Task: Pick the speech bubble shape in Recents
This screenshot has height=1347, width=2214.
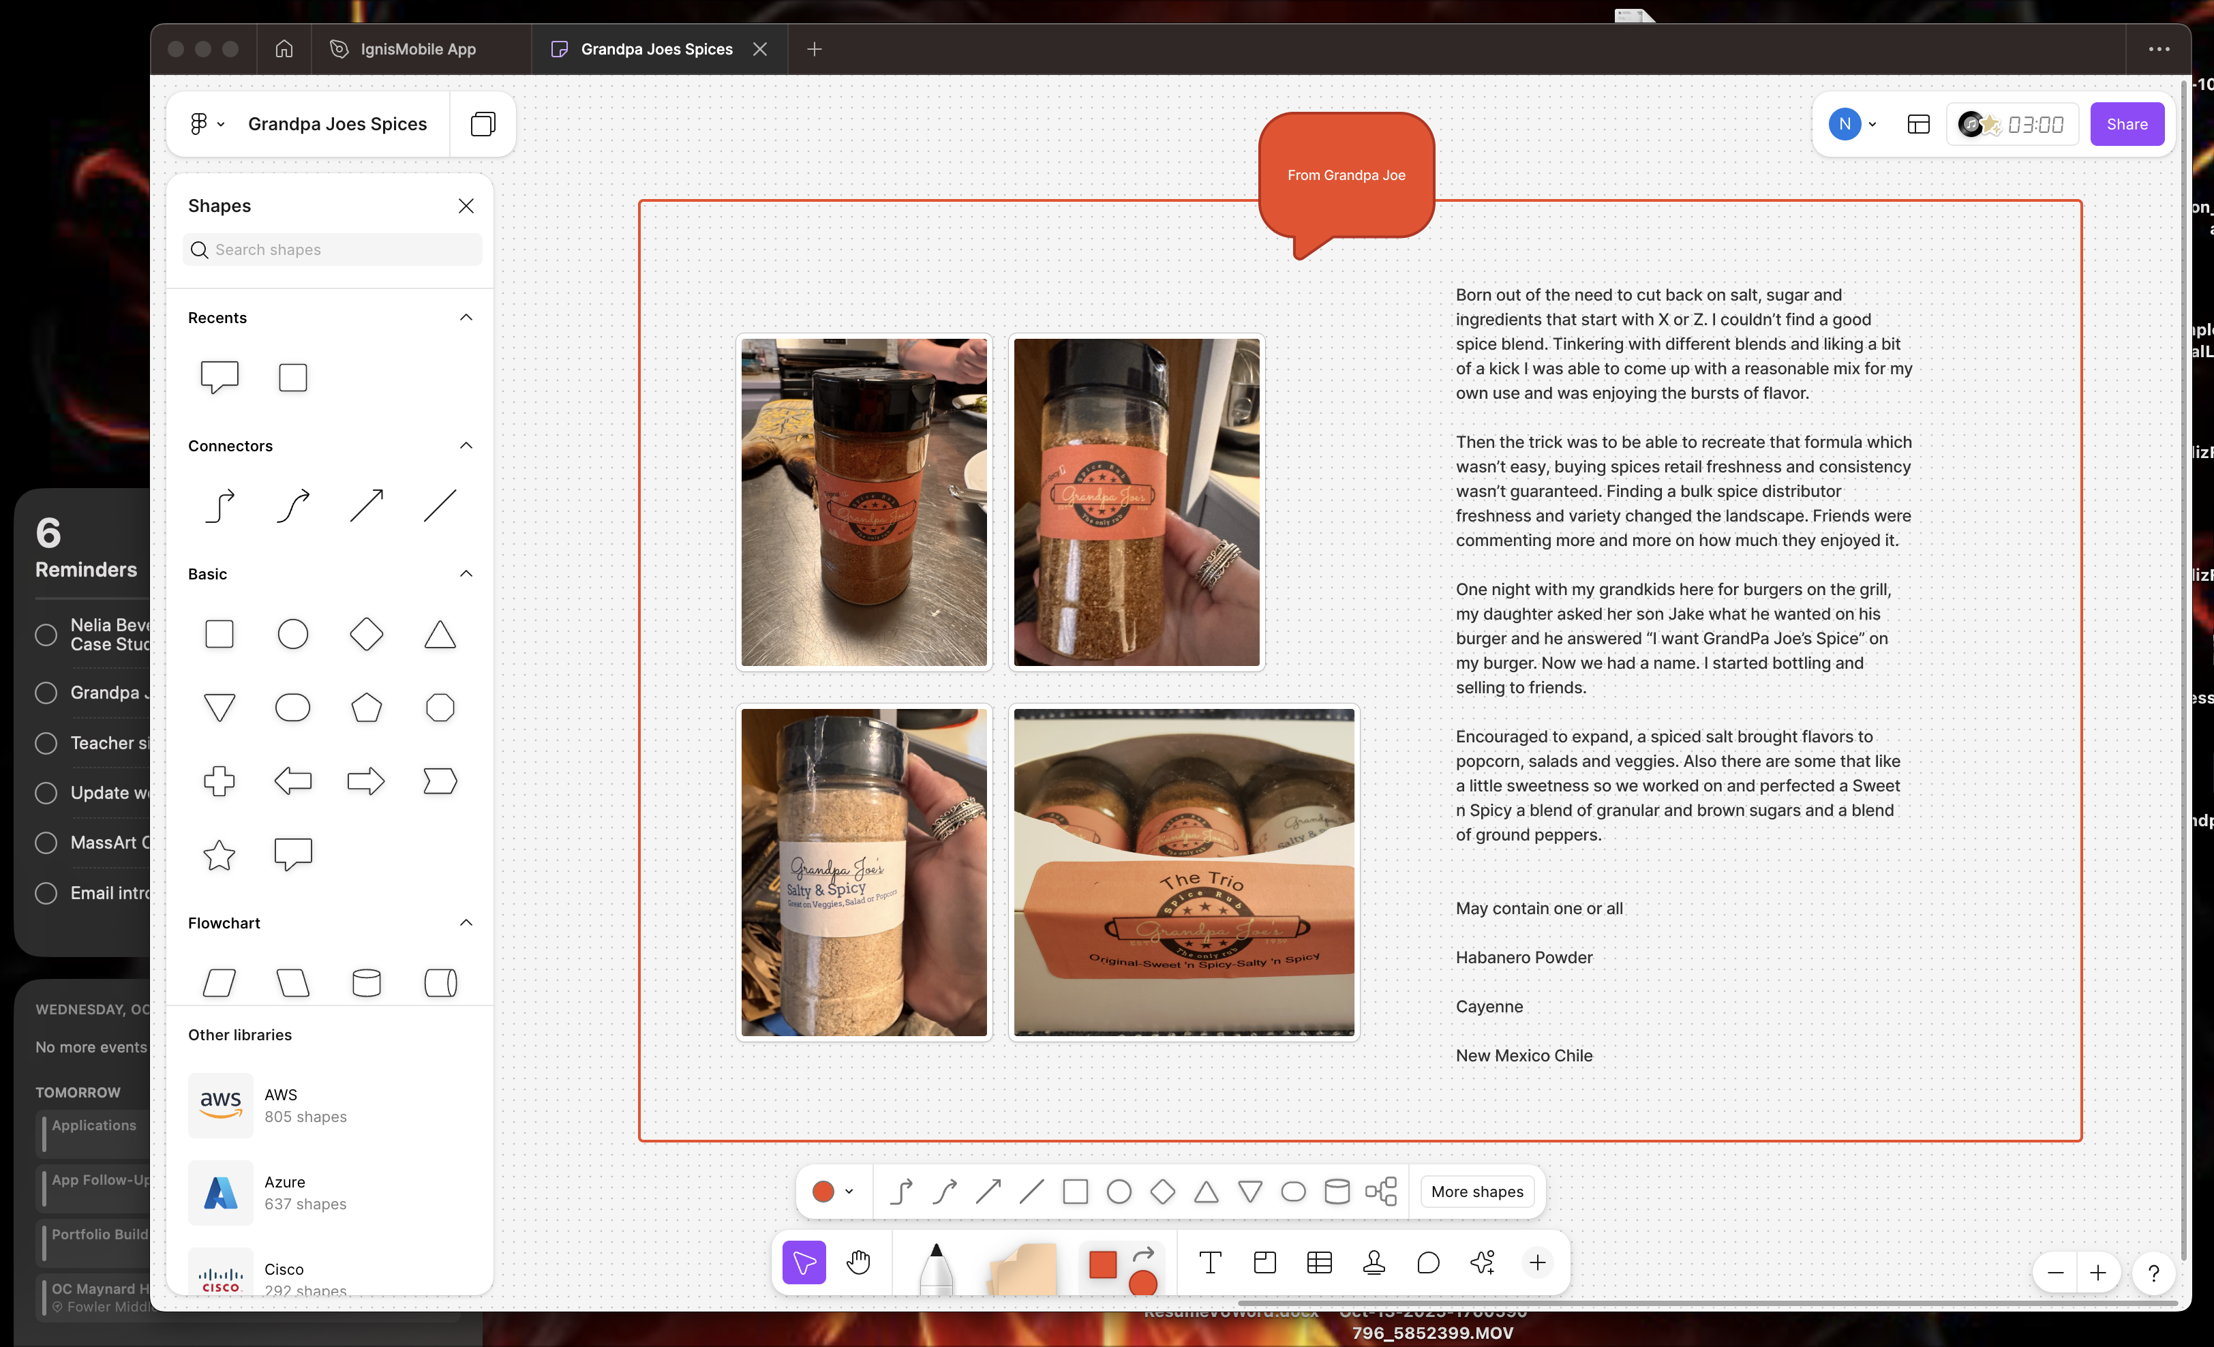Action: 219,378
